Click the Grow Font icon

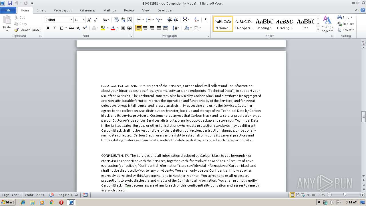pyautogui.click(x=89, y=20)
